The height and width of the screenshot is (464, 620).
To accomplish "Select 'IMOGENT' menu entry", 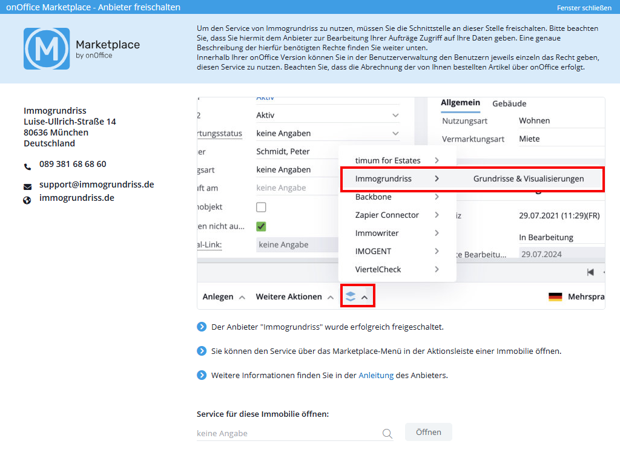I will [x=373, y=252].
